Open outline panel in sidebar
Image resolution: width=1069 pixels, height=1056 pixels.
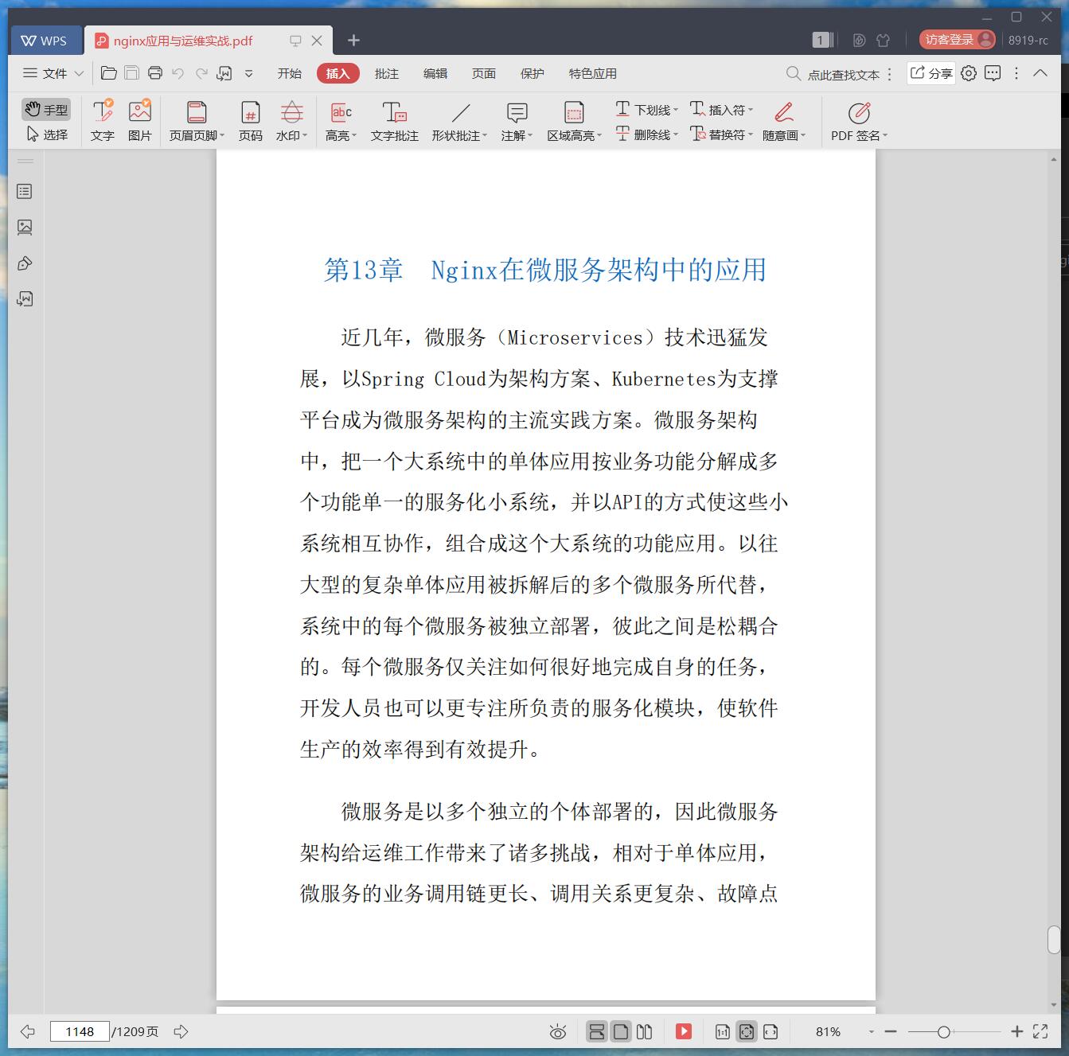pos(25,191)
